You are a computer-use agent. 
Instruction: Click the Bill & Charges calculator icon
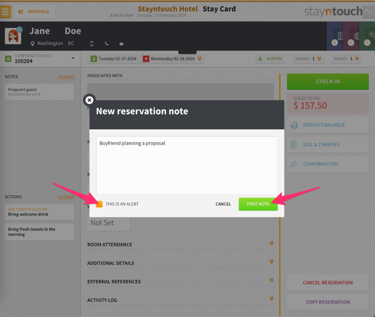pyautogui.click(x=293, y=144)
